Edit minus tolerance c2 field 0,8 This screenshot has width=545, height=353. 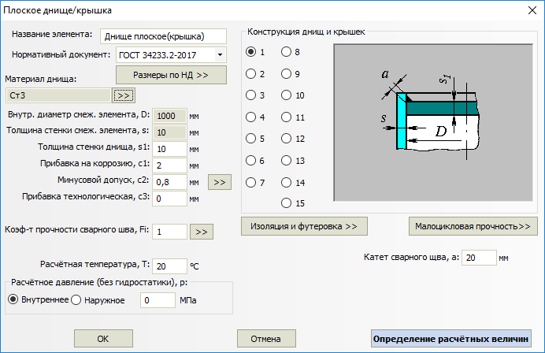click(169, 182)
